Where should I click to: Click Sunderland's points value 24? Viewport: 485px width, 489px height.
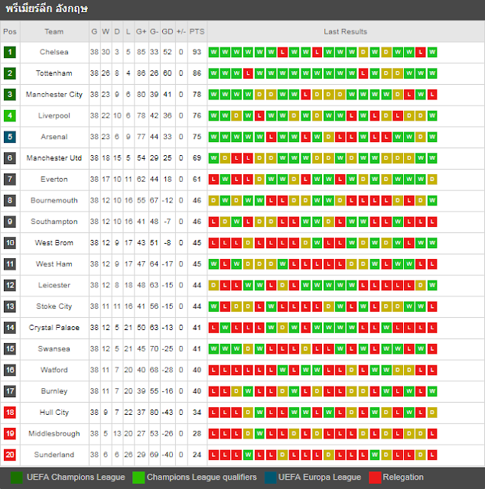tap(197, 455)
